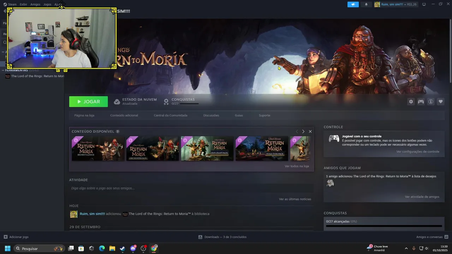Open weather widget Chuva leve
Screen dimensions: 452x254
[378, 248]
